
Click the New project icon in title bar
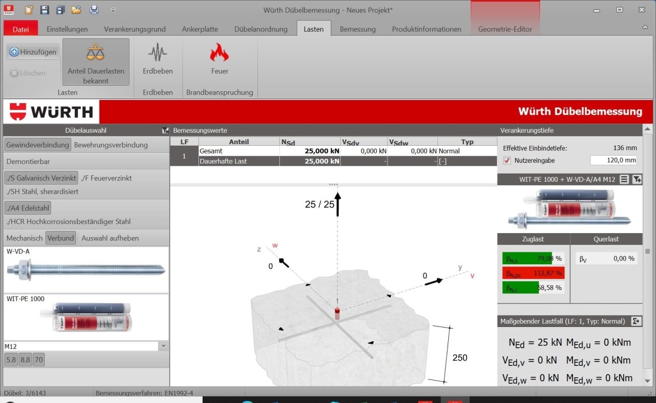click(29, 9)
